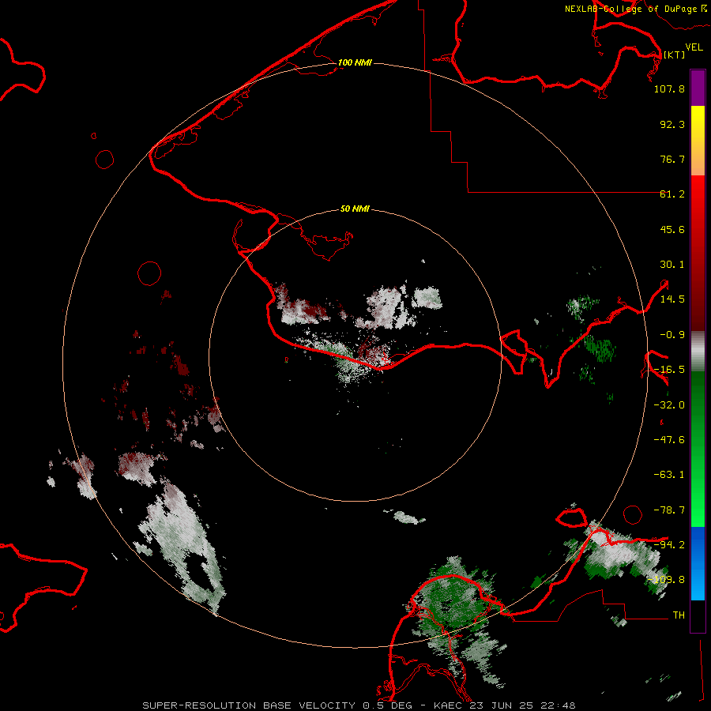Click the 100 NMI range ring label
This screenshot has width=711, height=711.
click(355, 62)
